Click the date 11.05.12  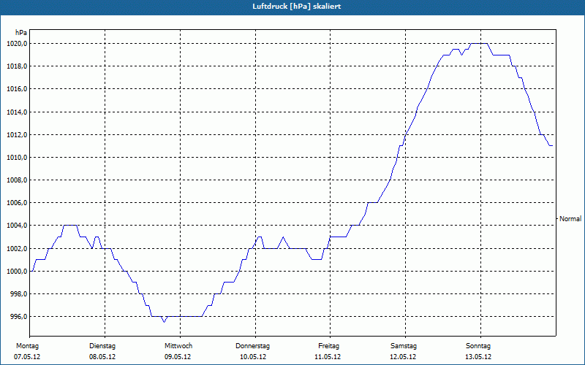click(328, 357)
